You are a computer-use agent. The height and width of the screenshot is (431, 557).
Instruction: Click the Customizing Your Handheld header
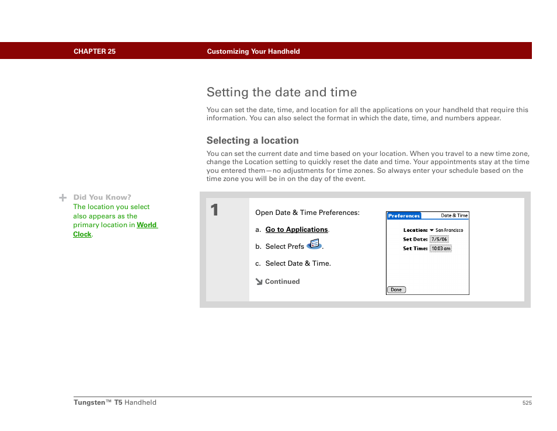[x=253, y=51]
